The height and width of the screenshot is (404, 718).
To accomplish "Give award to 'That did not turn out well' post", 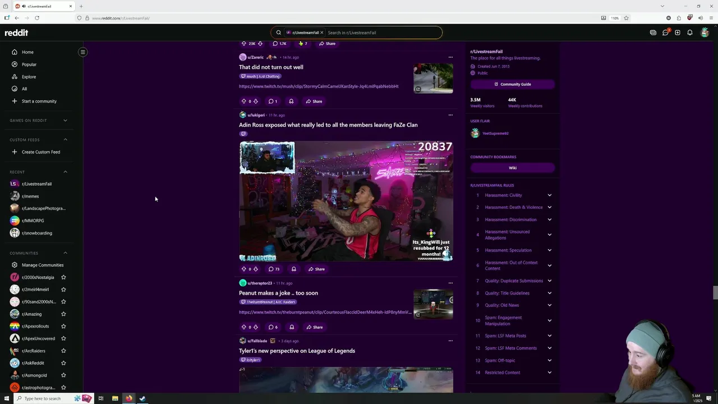I will tap(291, 102).
